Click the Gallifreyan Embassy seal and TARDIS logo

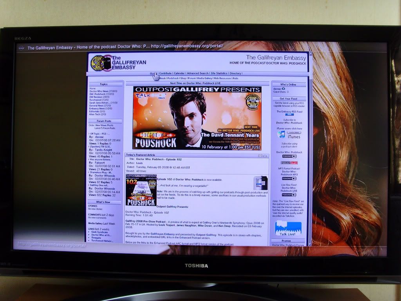point(101,63)
